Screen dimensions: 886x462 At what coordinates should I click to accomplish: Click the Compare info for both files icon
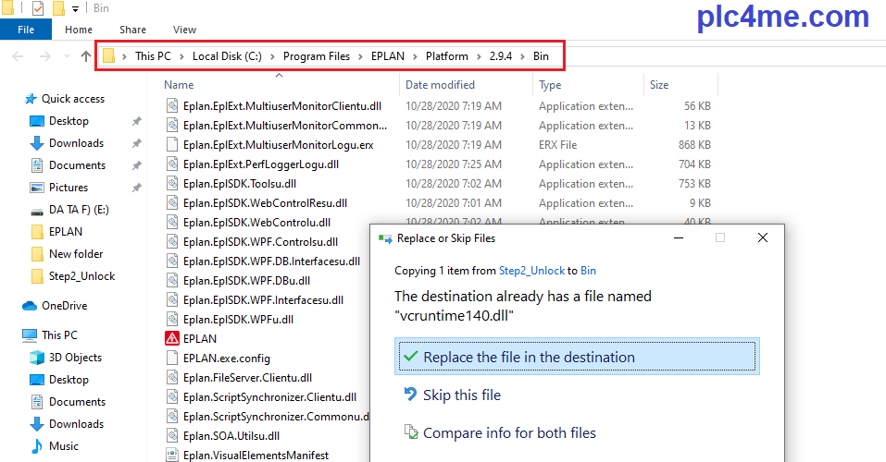click(410, 432)
